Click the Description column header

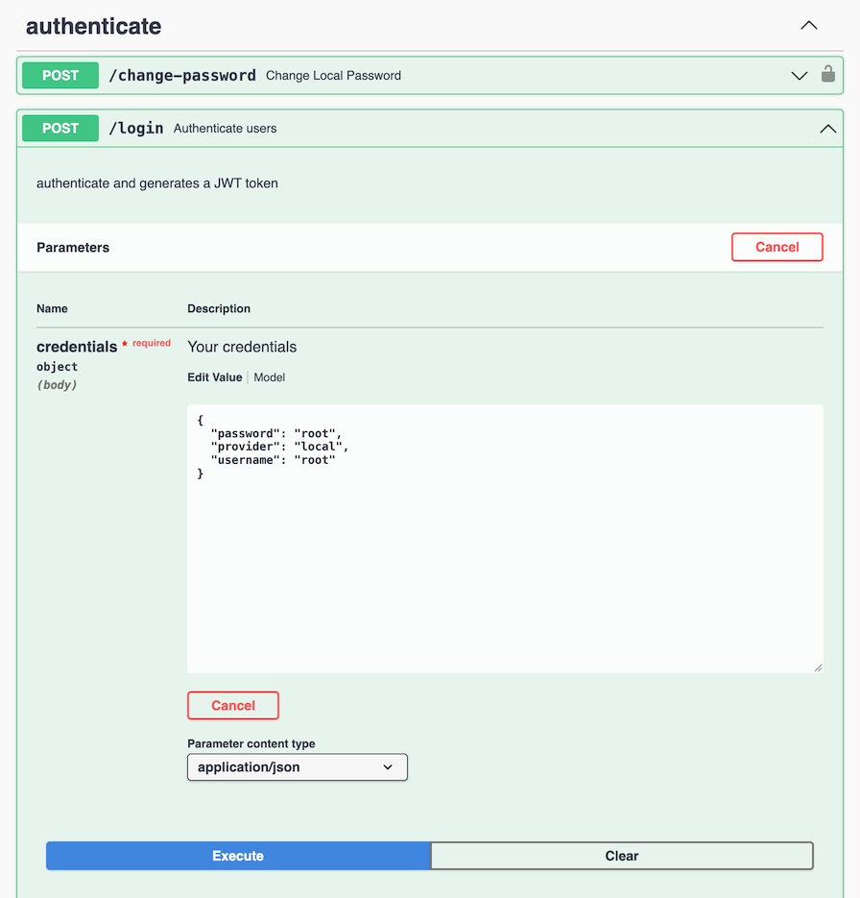[219, 308]
